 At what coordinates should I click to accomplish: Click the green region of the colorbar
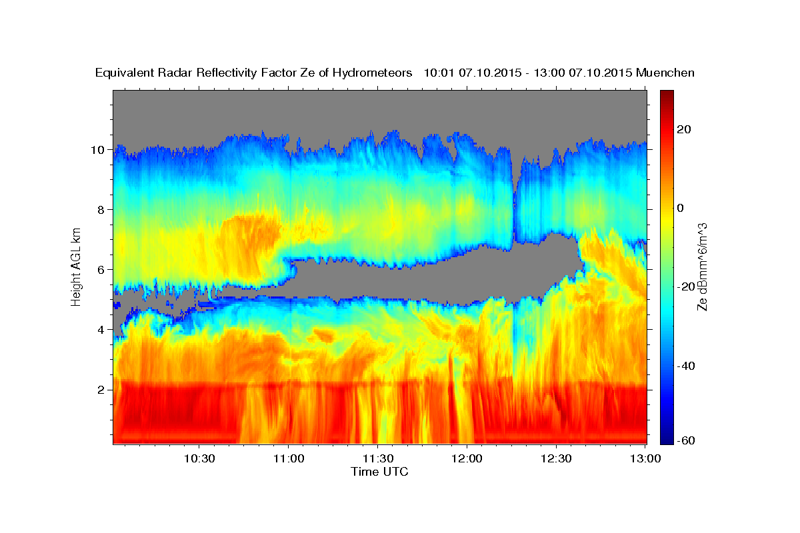click(666, 266)
